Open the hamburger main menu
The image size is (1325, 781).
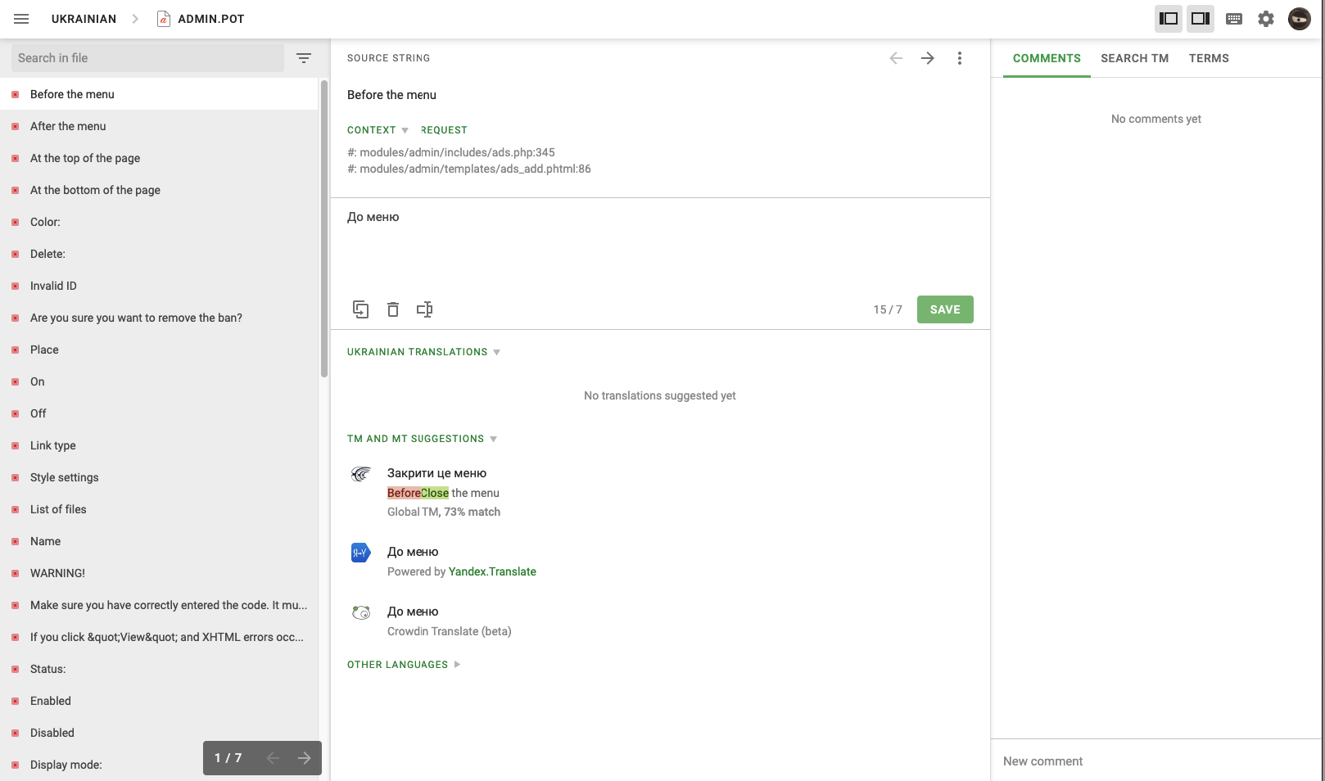click(x=21, y=19)
